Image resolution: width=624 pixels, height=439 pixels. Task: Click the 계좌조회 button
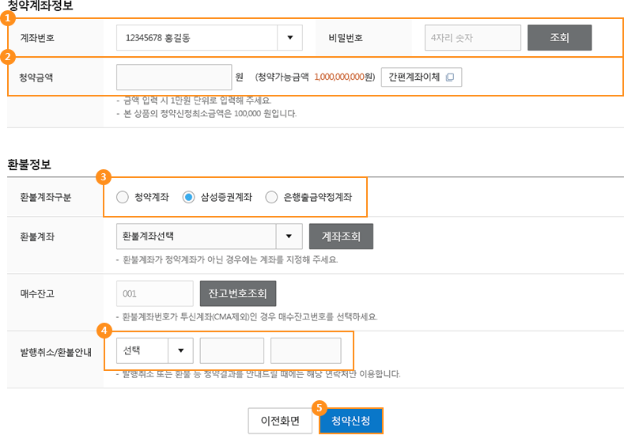(x=341, y=237)
